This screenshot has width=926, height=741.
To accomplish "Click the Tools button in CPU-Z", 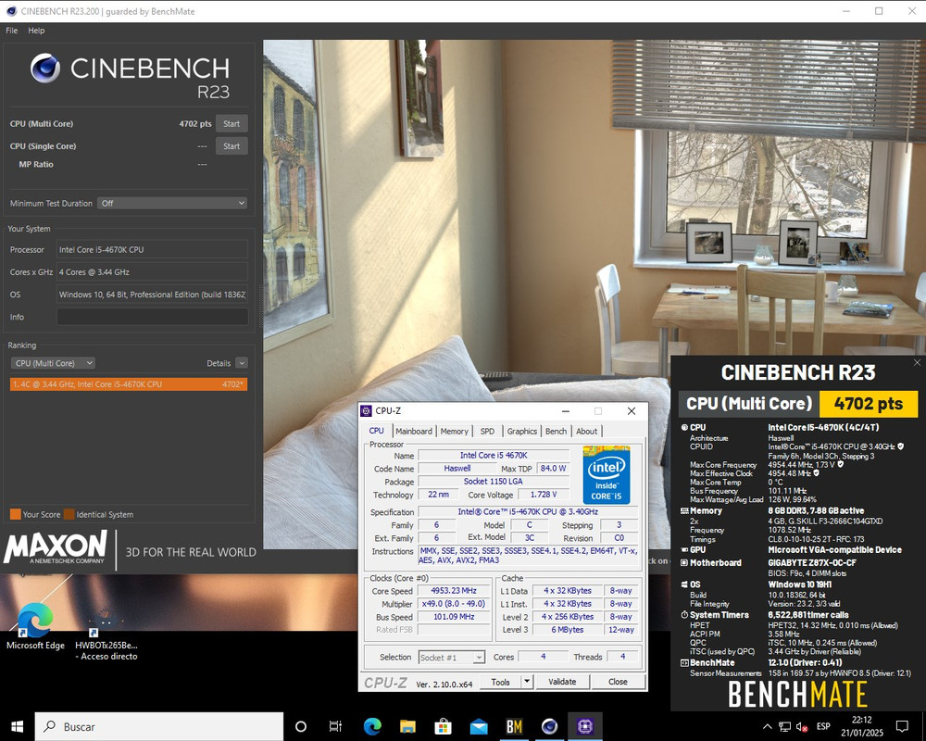I will click(500, 682).
